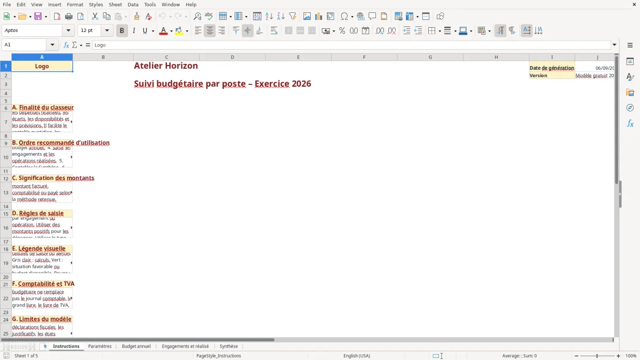Open the Insert menu
Image resolution: width=640 pixels, height=360 pixels.
[x=54, y=4]
